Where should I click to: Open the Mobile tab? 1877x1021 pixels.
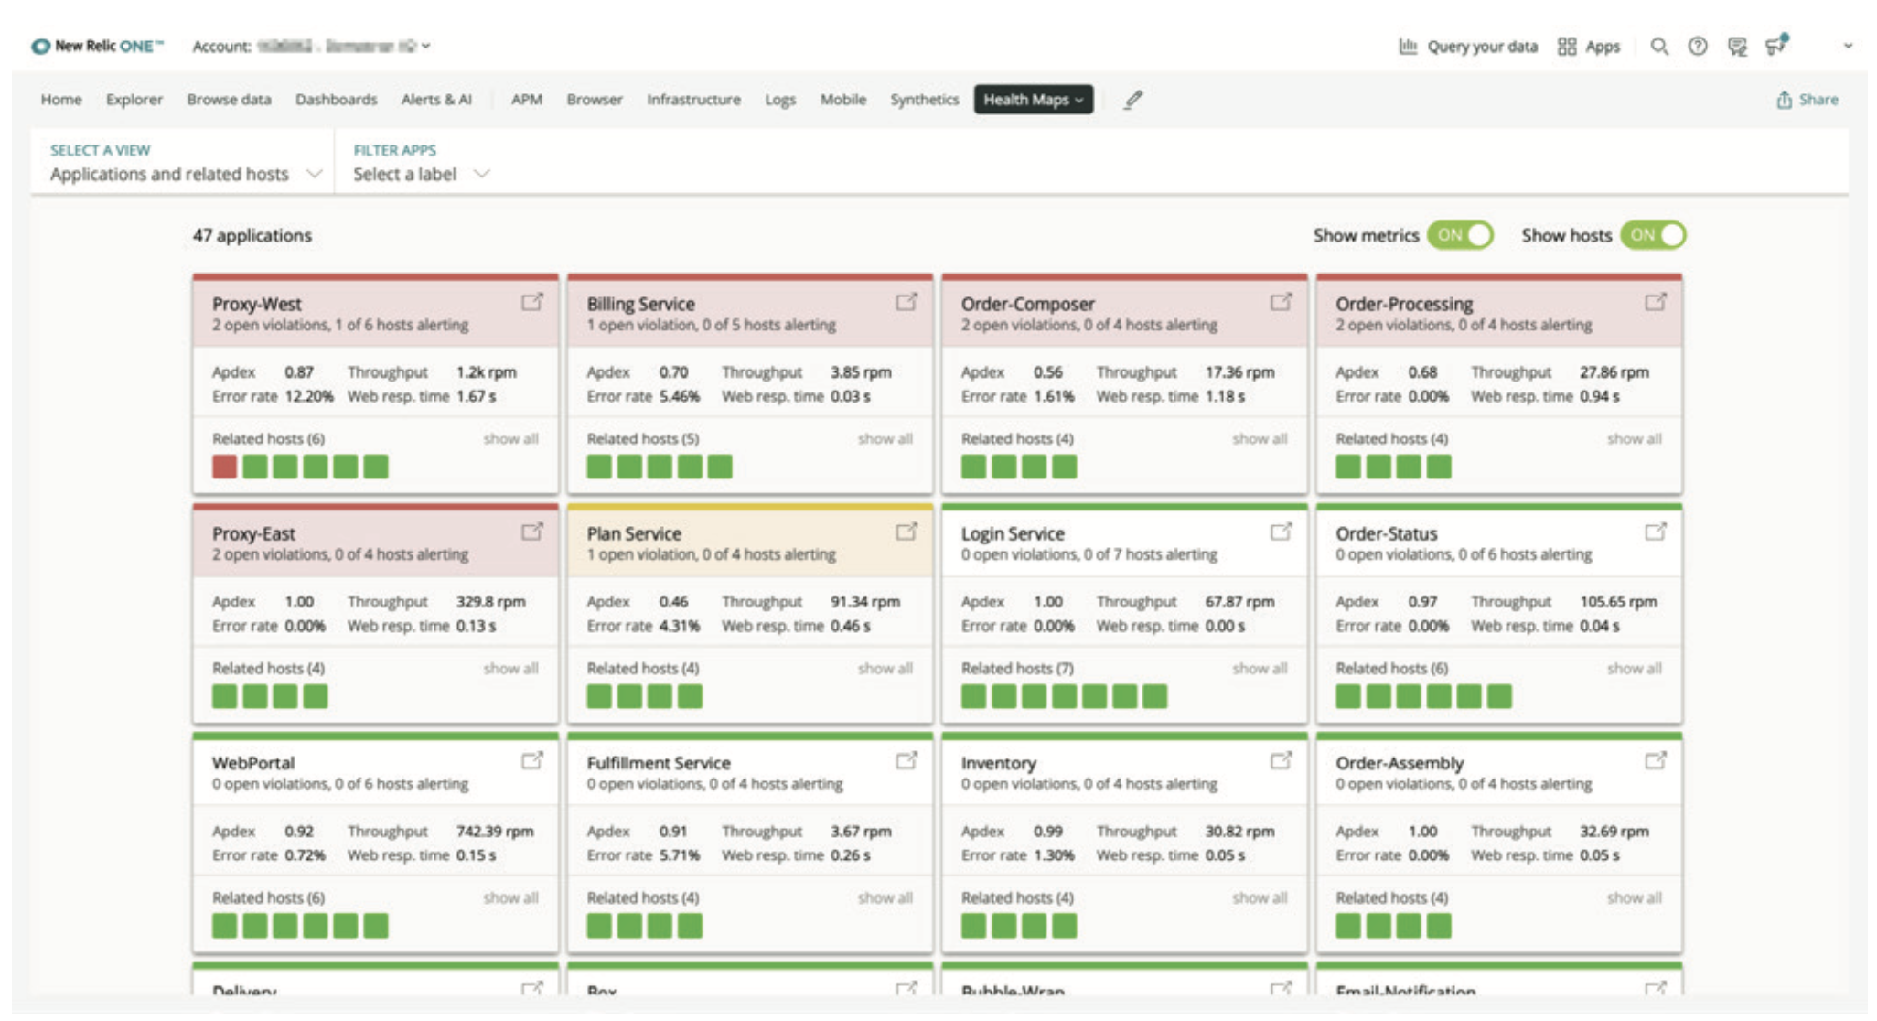click(842, 100)
